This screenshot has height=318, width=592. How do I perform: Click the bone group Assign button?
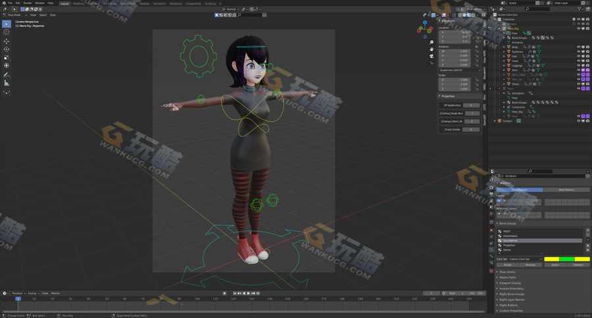tap(507, 265)
